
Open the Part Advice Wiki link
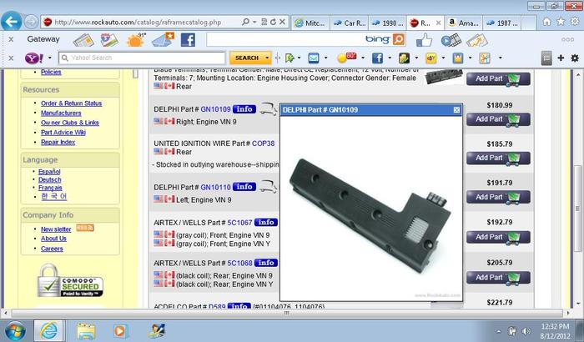coord(63,133)
